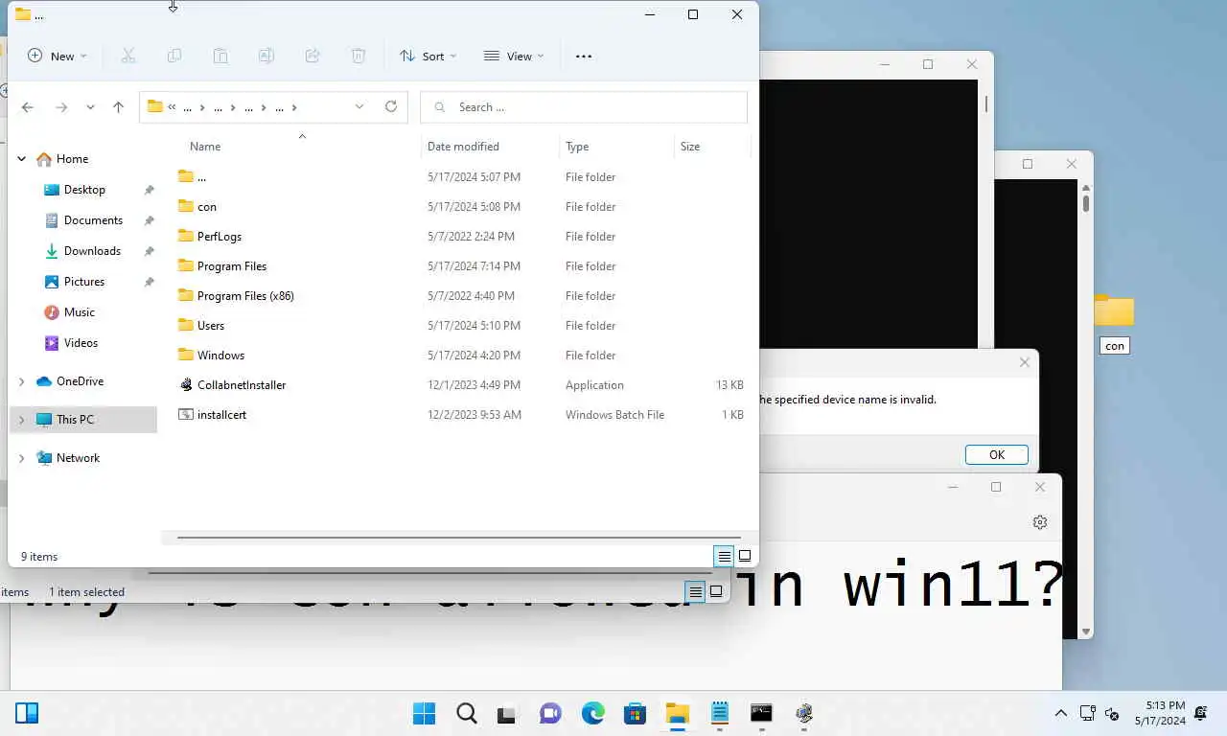Open Microsoft Store from taskbar
The image size is (1227, 736).
[635, 713]
